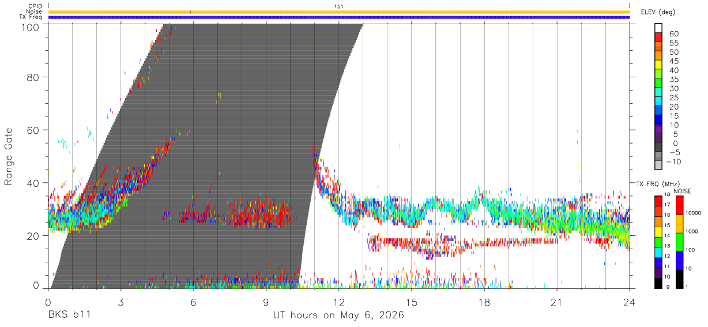This screenshot has width=708, height=327.
Task: Click the TX Freq label beside the blue bar
Action: tap(31, 17)
